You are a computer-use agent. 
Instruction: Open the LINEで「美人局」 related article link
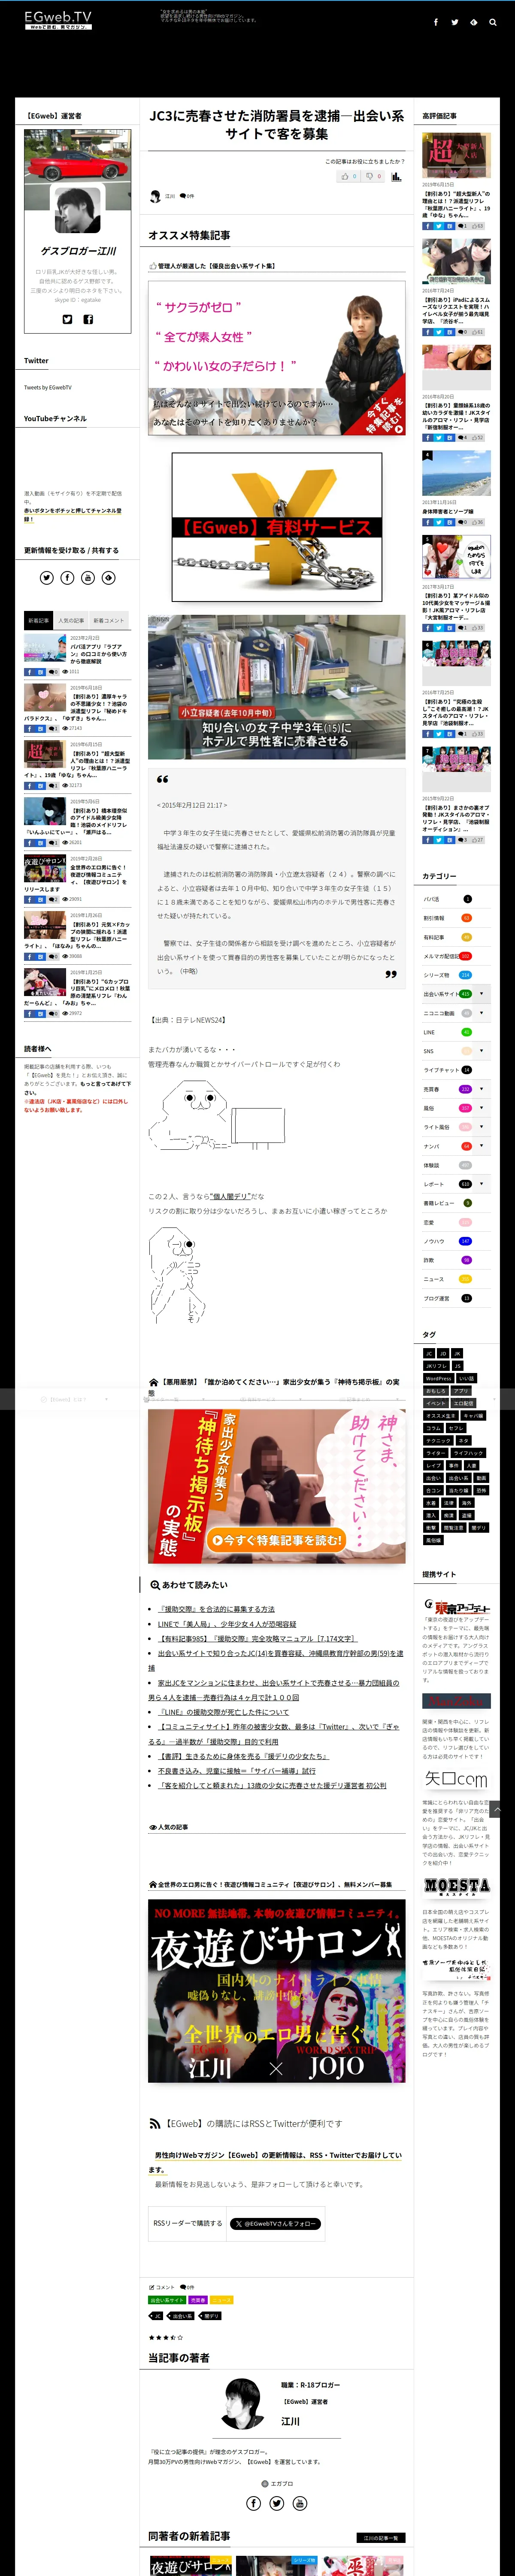point(227,1624)
